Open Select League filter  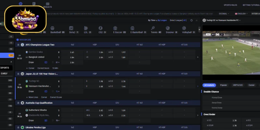[178, 20]
